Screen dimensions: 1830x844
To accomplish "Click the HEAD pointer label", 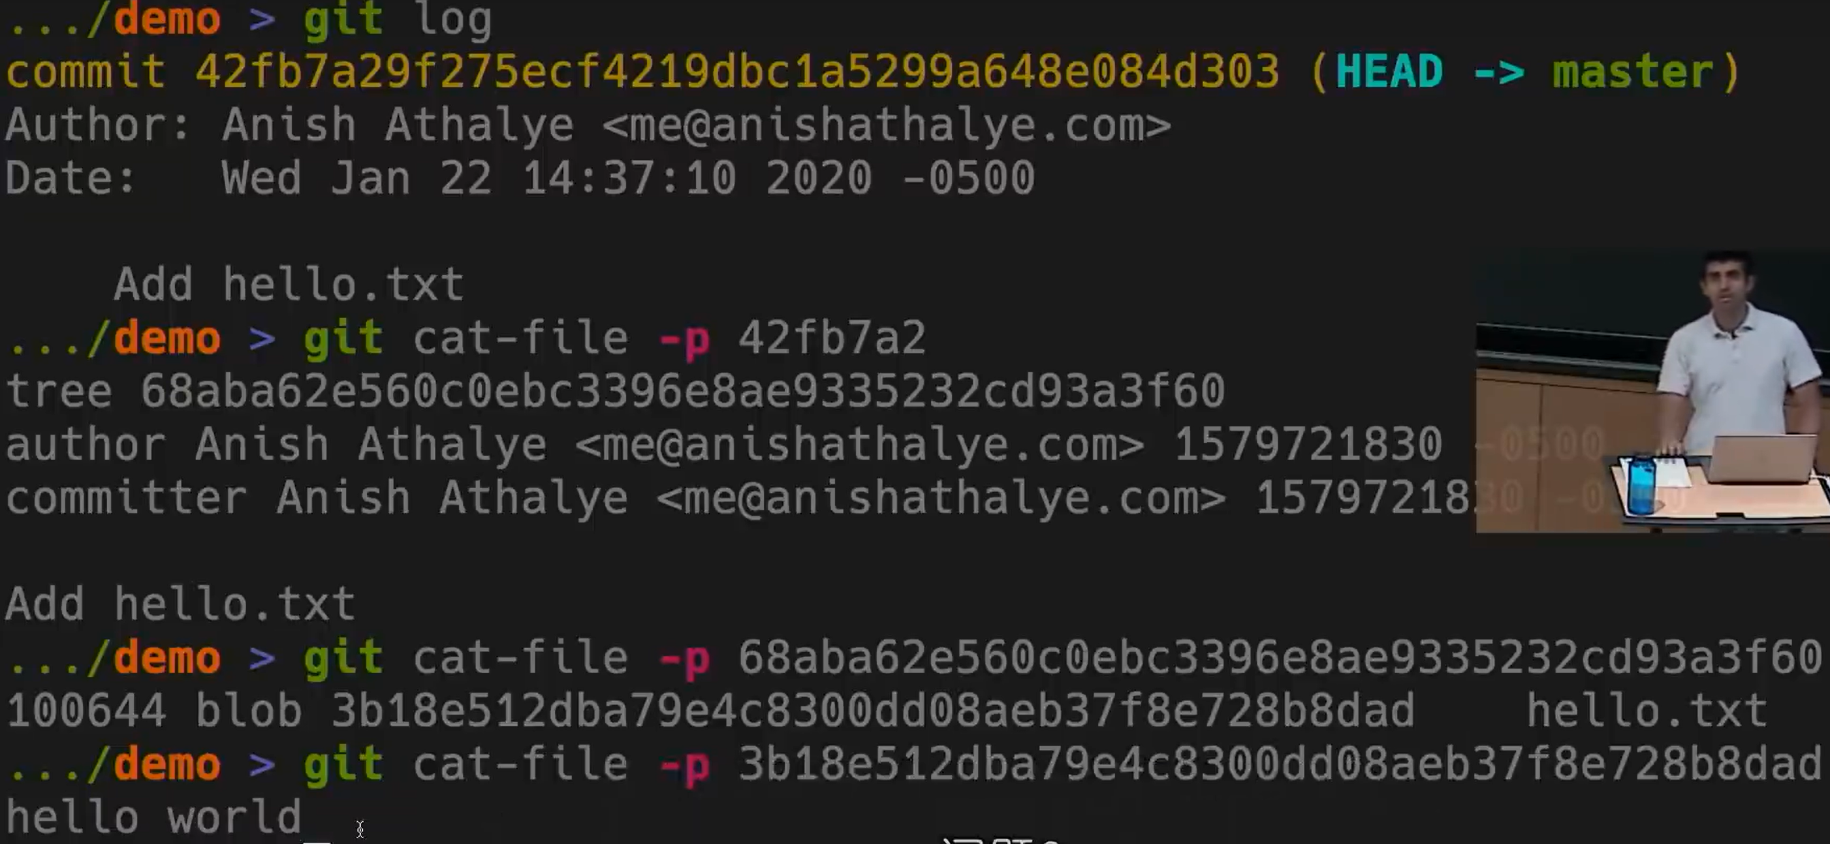I will (x=1389, y=72).
